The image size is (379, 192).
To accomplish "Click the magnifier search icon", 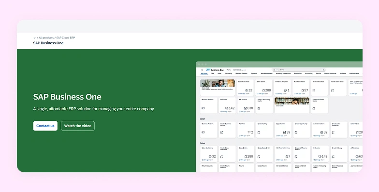I will coord(324,70).
